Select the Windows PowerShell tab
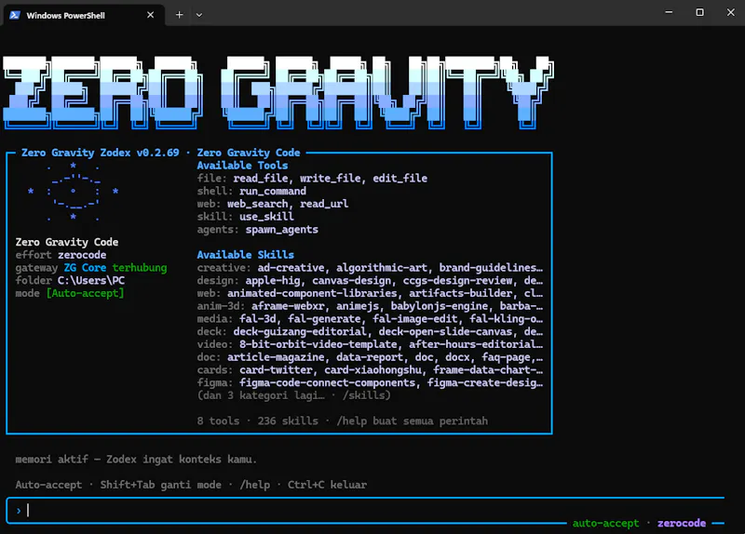The height and width of the screenshot is (534, 745). point(84,15)
